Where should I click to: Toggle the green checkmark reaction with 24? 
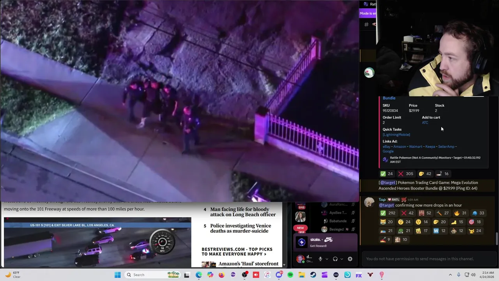(x=387, y=174)
